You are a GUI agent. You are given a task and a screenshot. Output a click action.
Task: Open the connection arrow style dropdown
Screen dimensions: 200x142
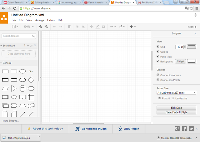click(x=113, y=27)
